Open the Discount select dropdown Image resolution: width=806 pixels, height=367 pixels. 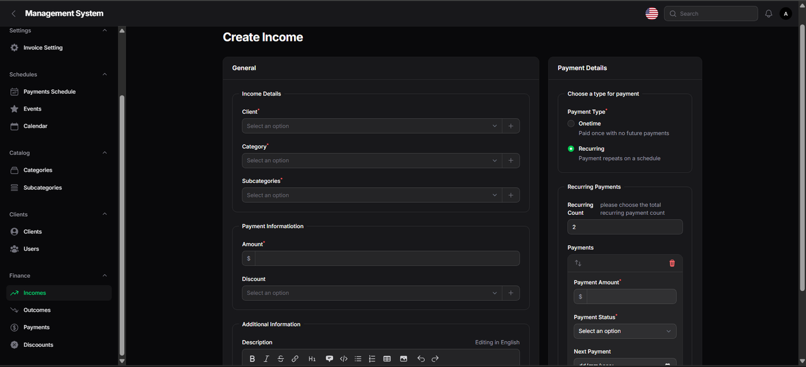[372, 293]
